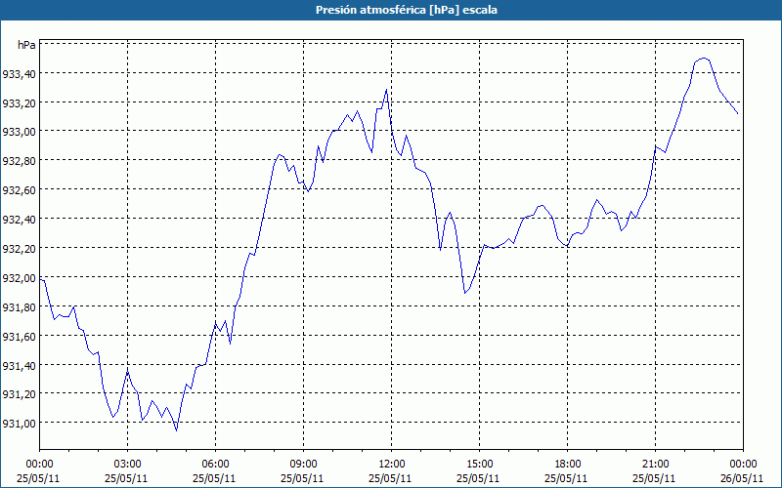Click the chart title 'Presión atmosférica [hPa] escala'
The width and height of the screenshot is (782, 488).
click(x=407, y=10)
